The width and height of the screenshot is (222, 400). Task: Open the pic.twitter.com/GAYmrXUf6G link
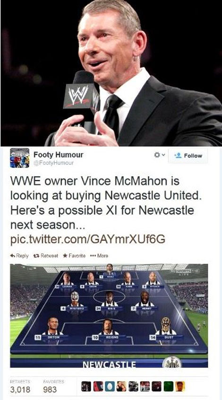87,240
